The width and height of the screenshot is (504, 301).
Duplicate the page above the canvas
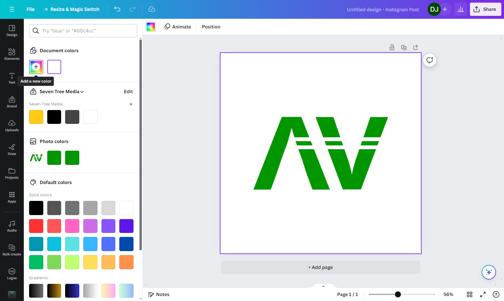404,47
